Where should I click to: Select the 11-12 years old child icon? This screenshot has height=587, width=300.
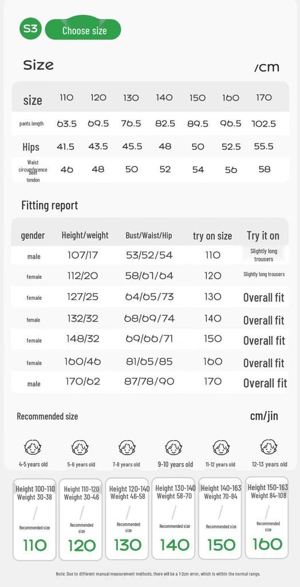coord(221,447)
